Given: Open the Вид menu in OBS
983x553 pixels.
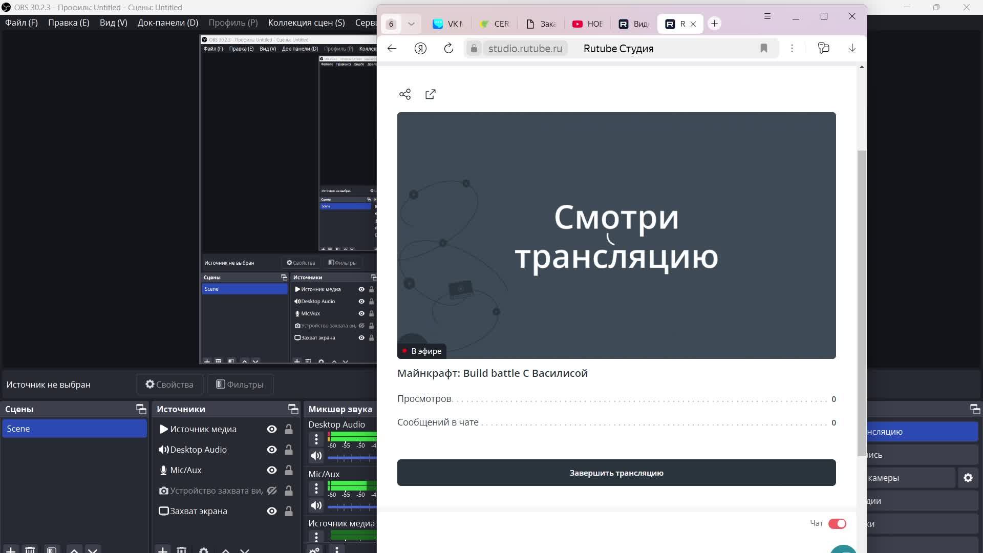Looking at the screenshot, I should (x=114, y=23).
